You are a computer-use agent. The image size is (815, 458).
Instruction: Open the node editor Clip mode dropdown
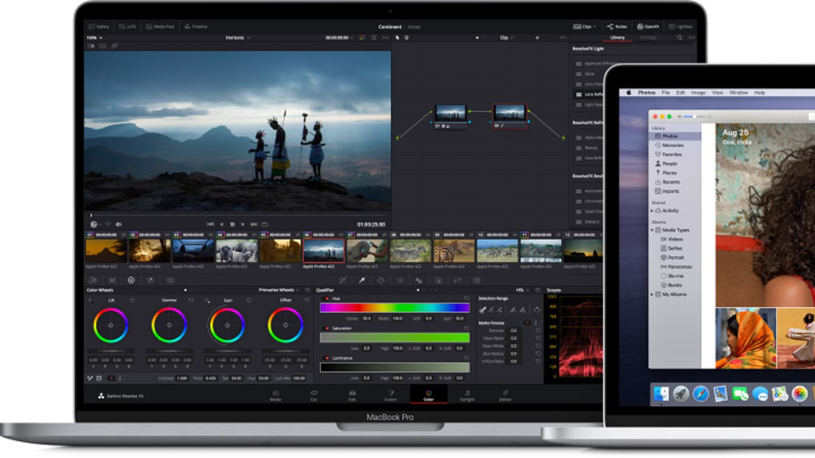506,38
